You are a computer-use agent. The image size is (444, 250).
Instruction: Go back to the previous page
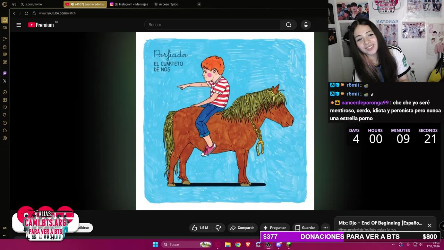14,13
